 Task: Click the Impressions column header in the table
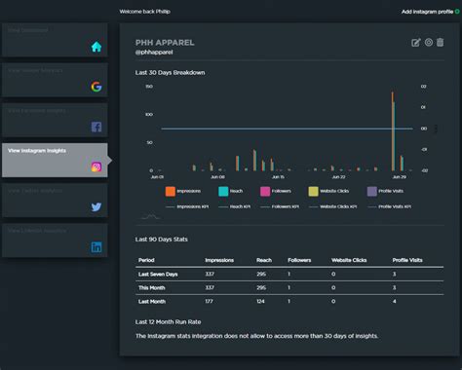[219, 260]
